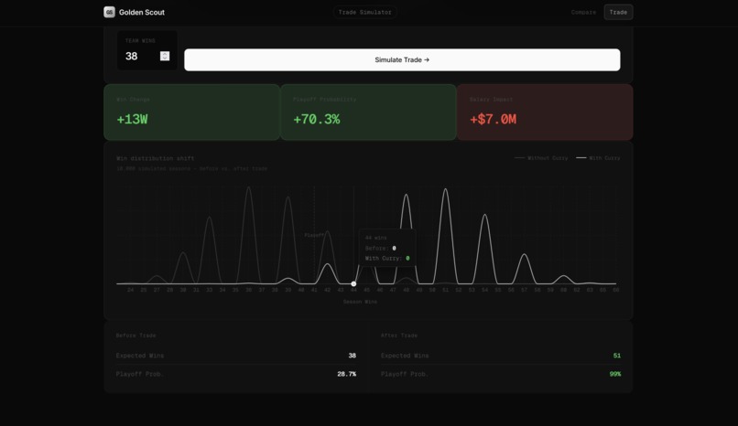Click the Team Wins spinner arrows
Image resolution: width=738 pixels, height=426 pixels.
[165, 56]
